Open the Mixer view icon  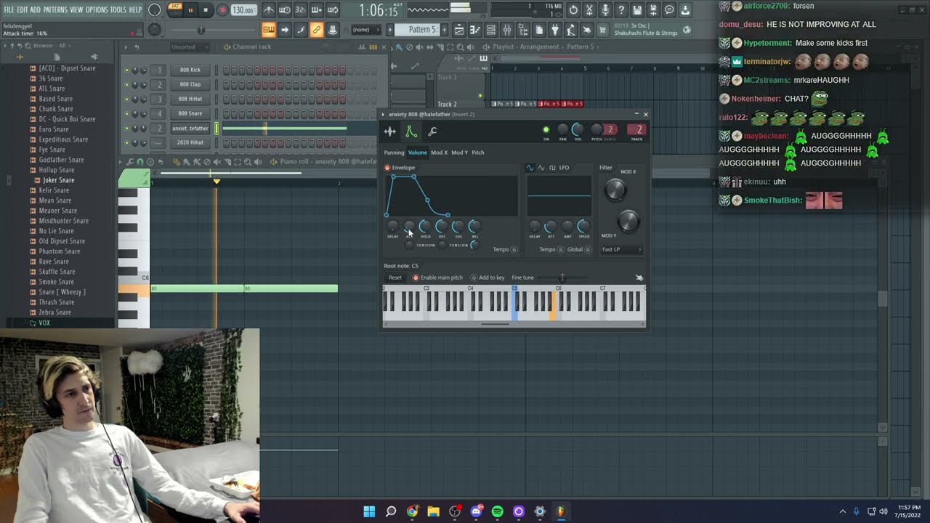507,30
